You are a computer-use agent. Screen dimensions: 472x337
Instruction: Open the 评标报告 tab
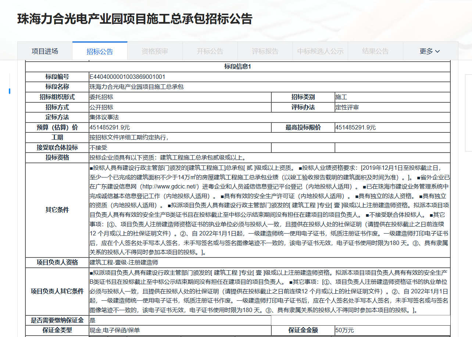coord(265,51)
